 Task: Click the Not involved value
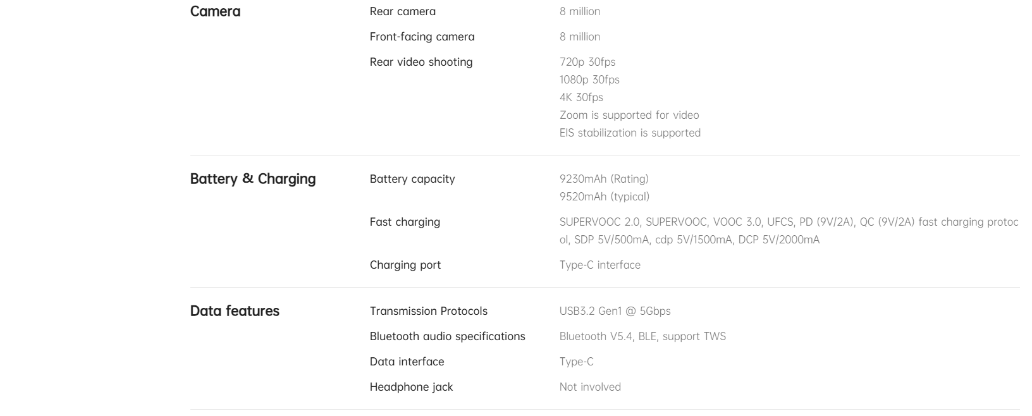[x=590, y=387]
